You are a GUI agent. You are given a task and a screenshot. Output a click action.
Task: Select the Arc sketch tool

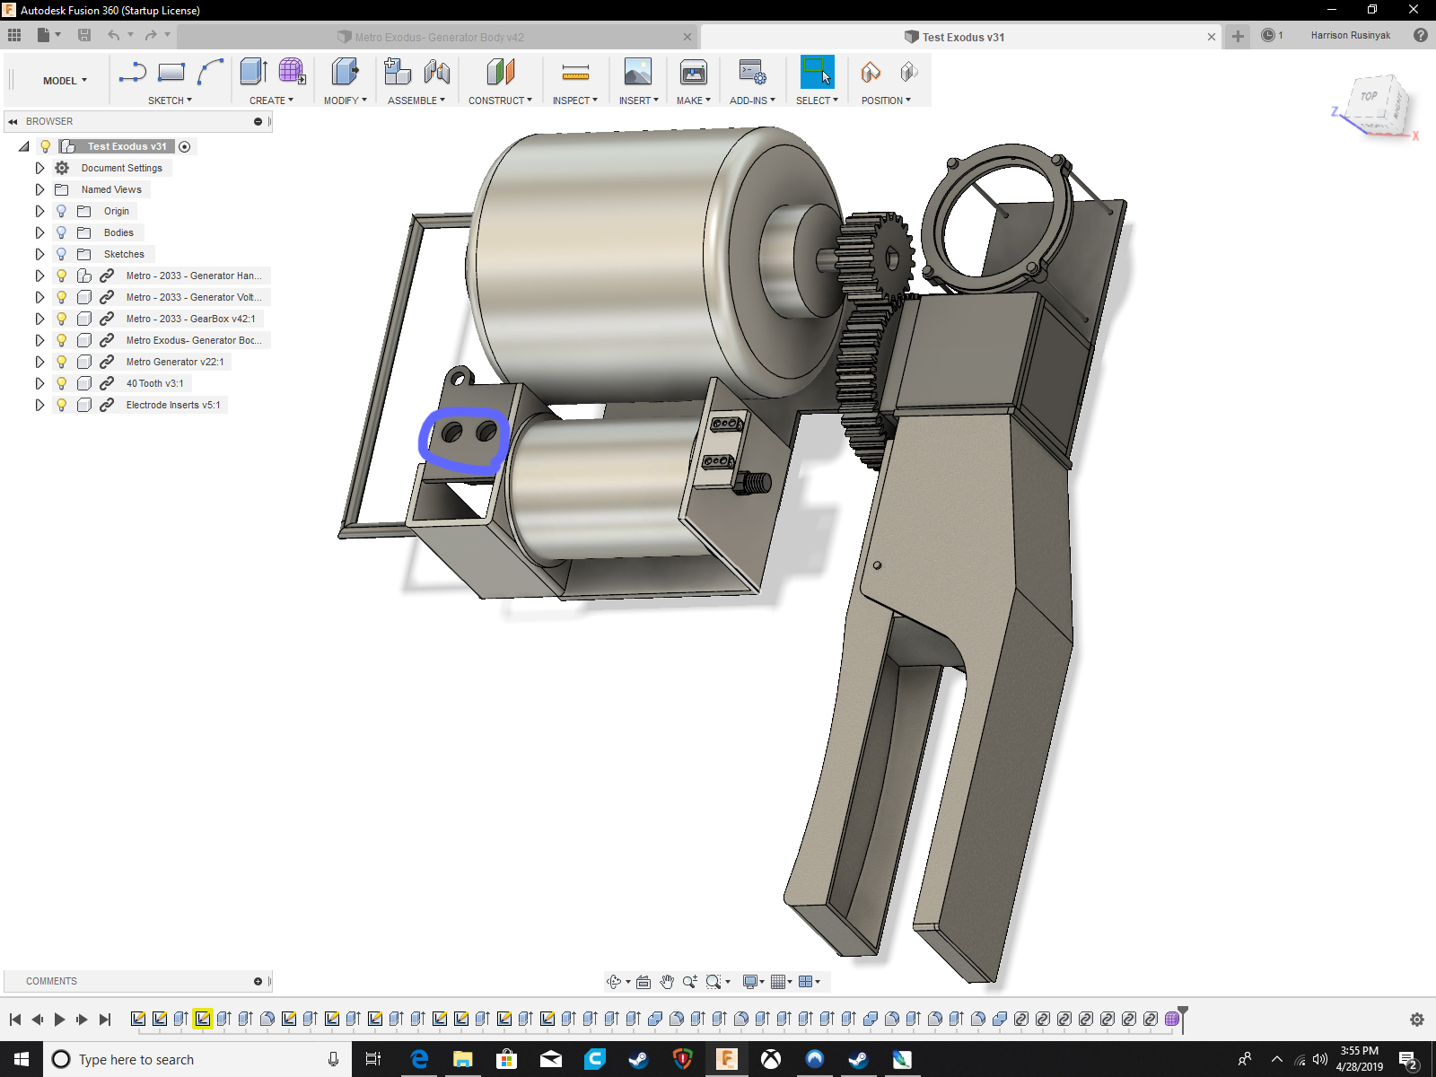(211, 73)
